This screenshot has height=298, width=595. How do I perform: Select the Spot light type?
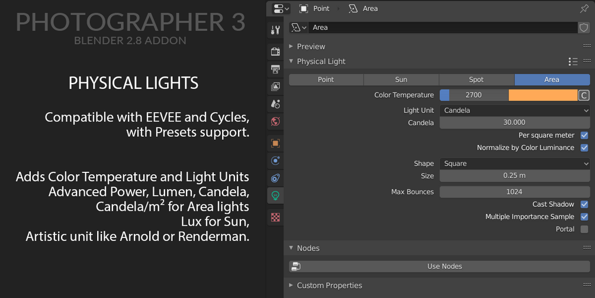[x=476, y=80]
